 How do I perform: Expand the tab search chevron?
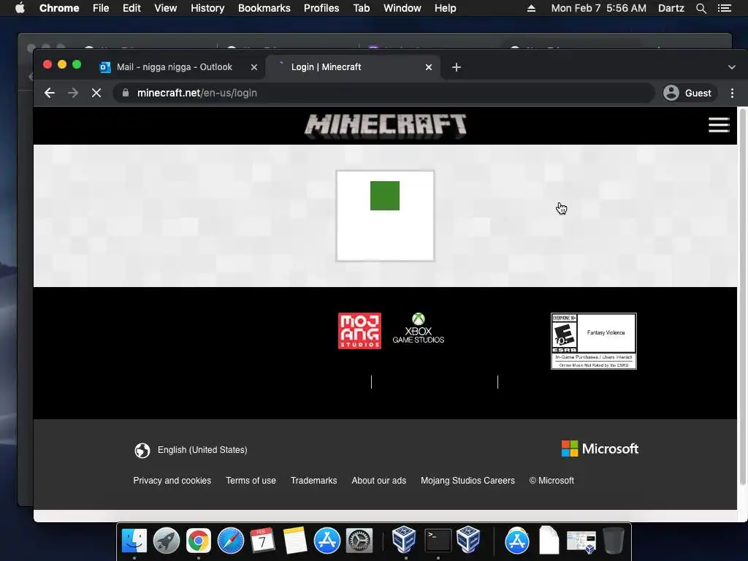coord(732,67)
